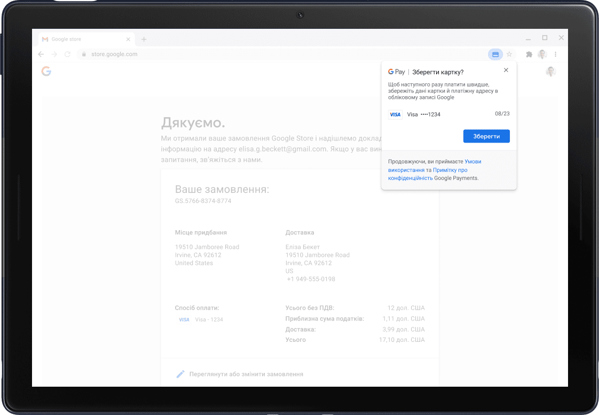Open a new tab with plus button
The height and width of the screenshot is (415, 599).
click(x=144, y=39)
